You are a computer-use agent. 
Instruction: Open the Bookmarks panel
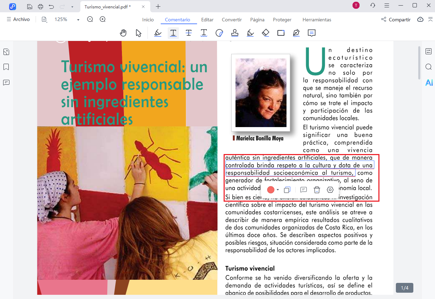6,67
